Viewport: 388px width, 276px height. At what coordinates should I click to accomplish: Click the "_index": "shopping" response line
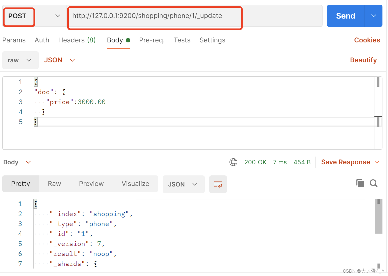click(91, 214)
